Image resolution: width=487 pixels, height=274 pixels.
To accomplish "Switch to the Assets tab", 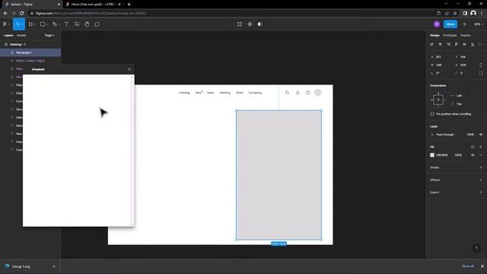I will pos(21,36).
